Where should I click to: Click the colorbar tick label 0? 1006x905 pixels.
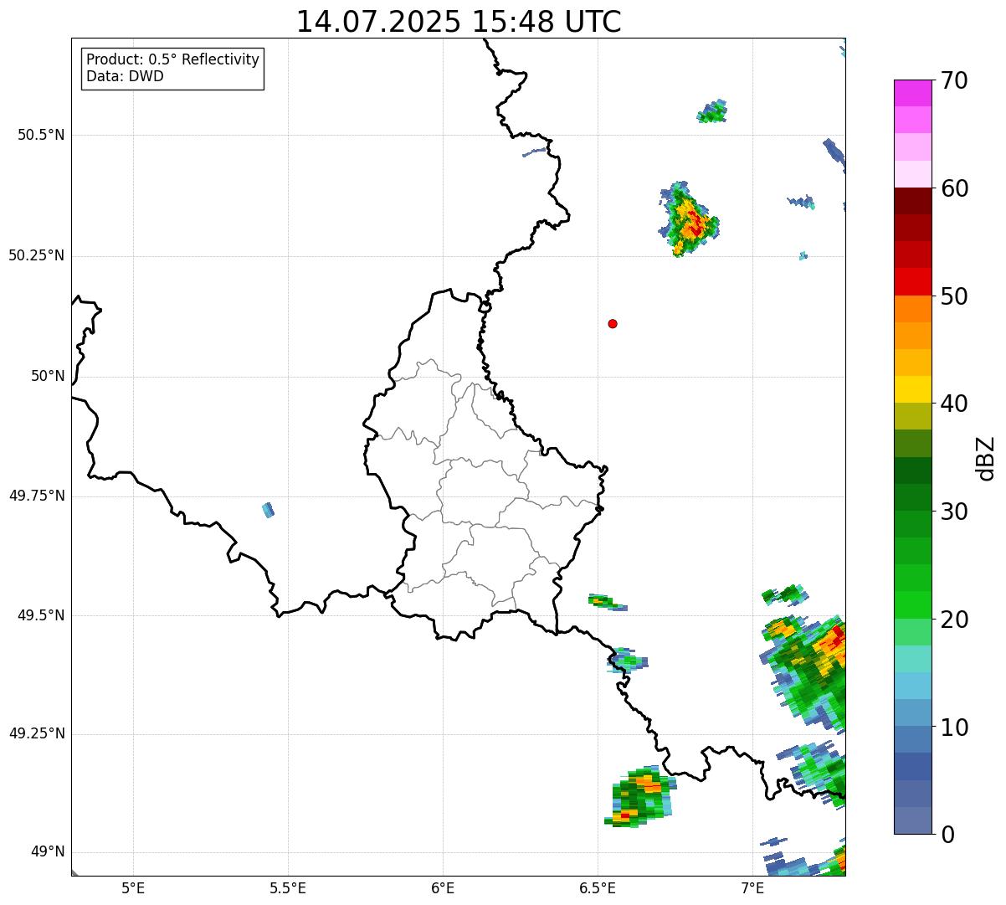tap(947, 835)
